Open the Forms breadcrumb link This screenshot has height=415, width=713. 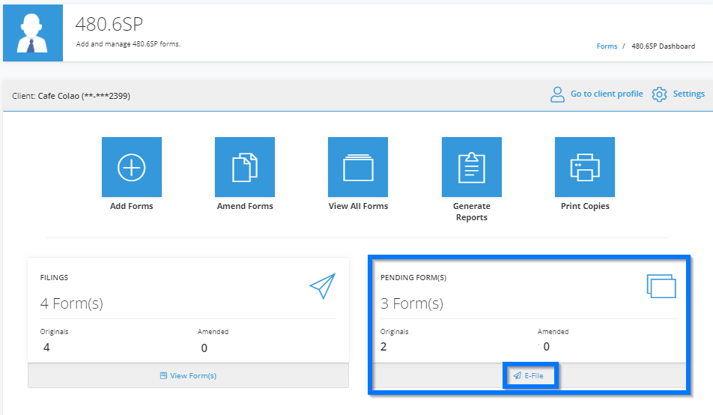click(x=607, y=46)
